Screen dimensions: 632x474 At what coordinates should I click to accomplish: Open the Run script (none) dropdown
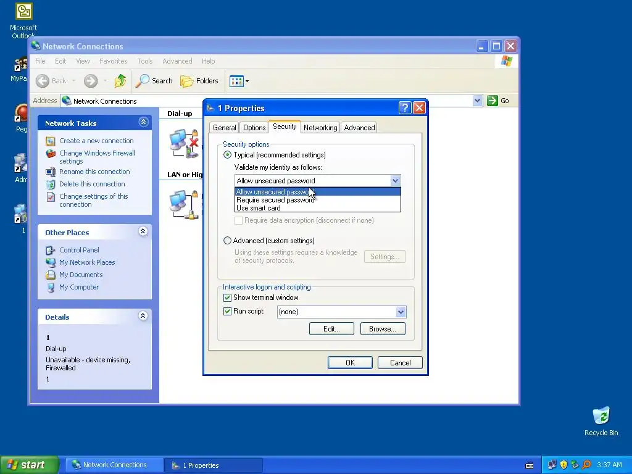400,312
